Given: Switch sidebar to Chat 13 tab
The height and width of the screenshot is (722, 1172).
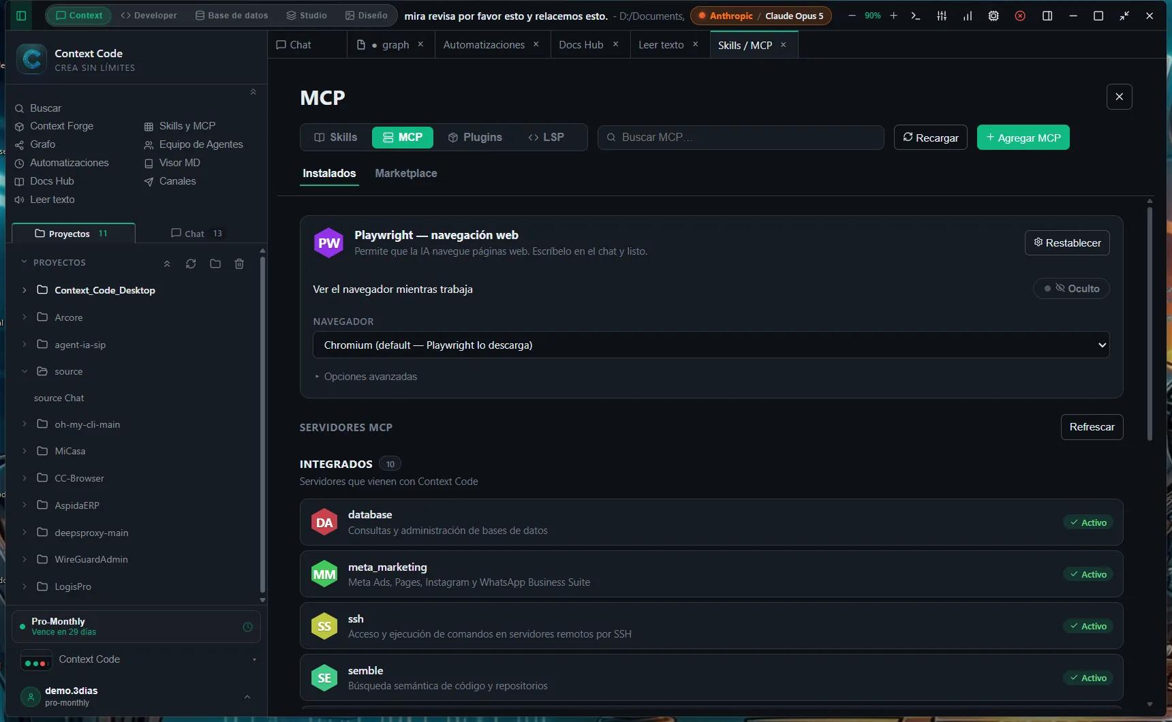Looking at the screenshot, I should tap(197, 234).
